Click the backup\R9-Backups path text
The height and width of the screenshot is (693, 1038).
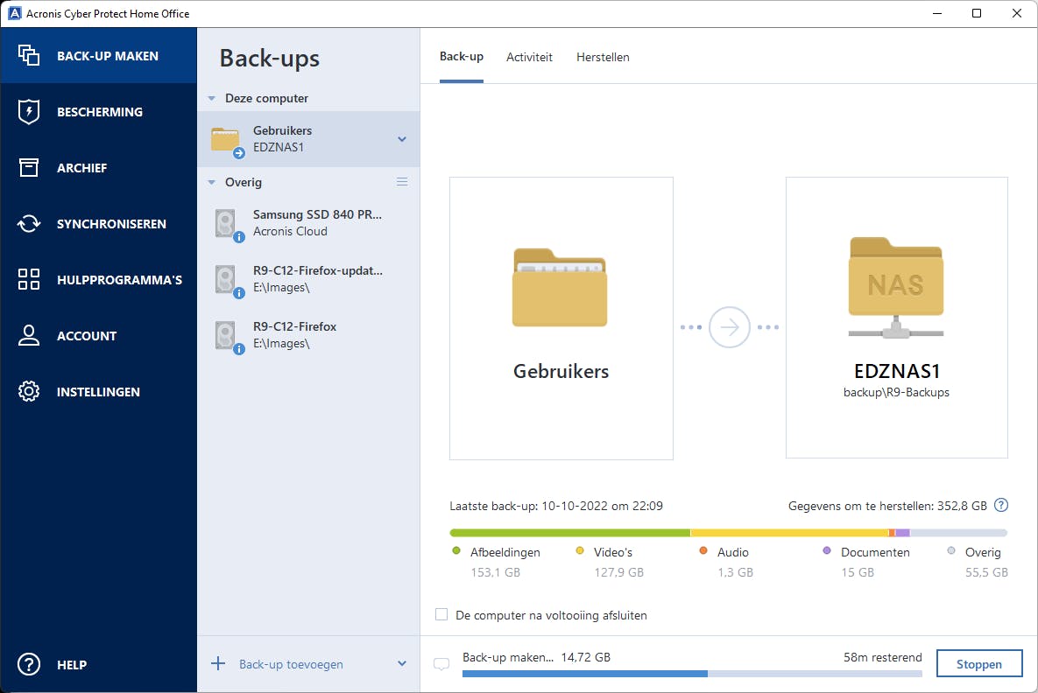[896, 392]
